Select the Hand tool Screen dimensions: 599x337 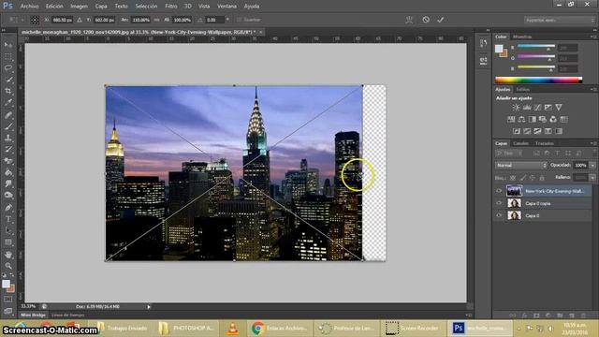pos(8,254)
